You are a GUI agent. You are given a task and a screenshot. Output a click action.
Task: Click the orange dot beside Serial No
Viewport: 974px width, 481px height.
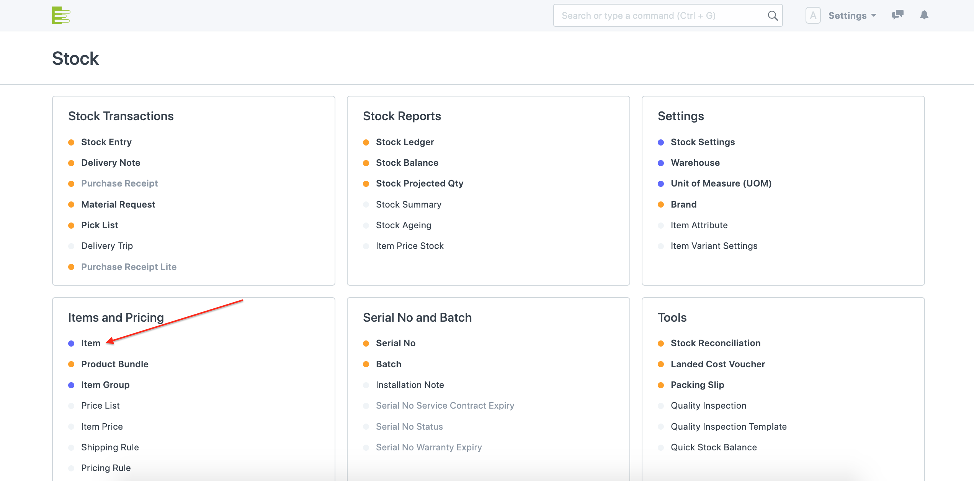(366, 344)
